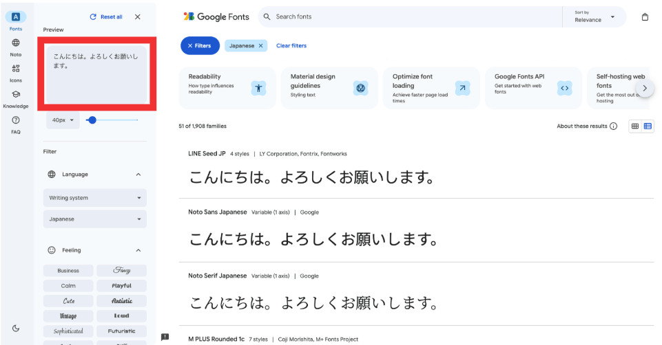662x345 pixels.
Task: Adjust the preview font size slider
Action: pyautogui.click(x=92, y=120)
